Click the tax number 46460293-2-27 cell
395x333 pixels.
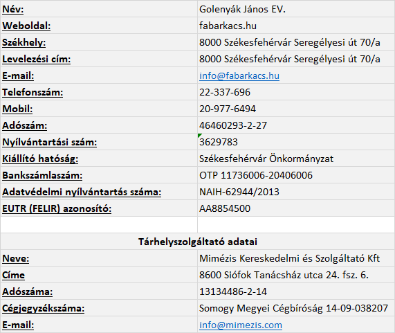click(x=296, y=125)
